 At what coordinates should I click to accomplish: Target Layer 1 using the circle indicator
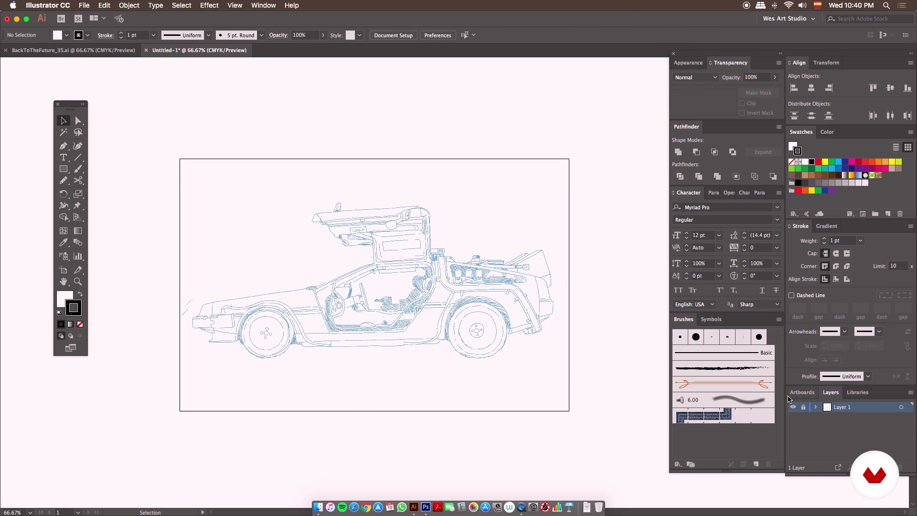pos(901,407)
